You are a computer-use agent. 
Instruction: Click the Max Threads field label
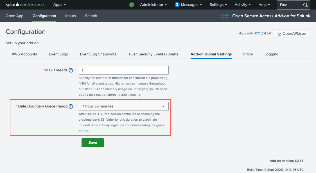tap(56, 70)
